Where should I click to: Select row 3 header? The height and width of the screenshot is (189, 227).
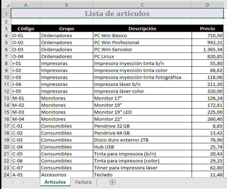click(x=6, y=28)
